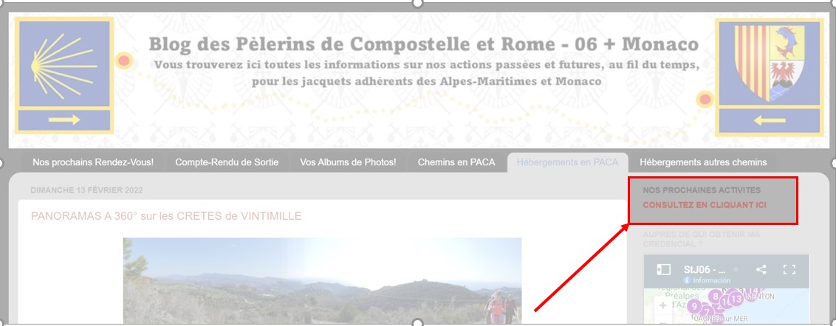Select map marker number 9
The height and width of the screenshot is (326, 836).
point(693,306)
